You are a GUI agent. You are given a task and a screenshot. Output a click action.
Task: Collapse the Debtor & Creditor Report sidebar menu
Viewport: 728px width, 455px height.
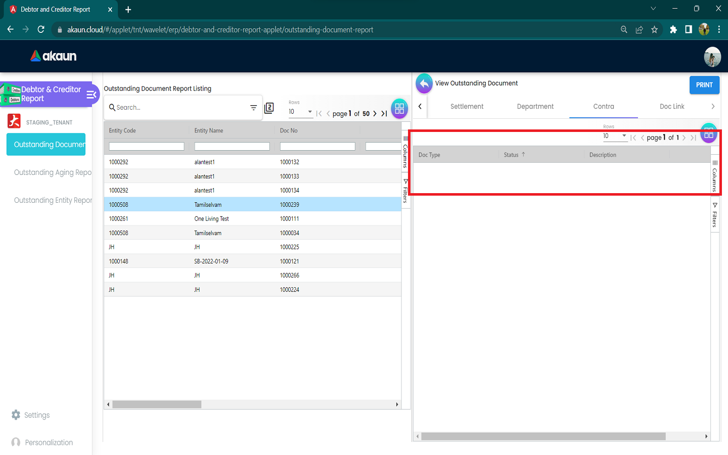(92, 95)
